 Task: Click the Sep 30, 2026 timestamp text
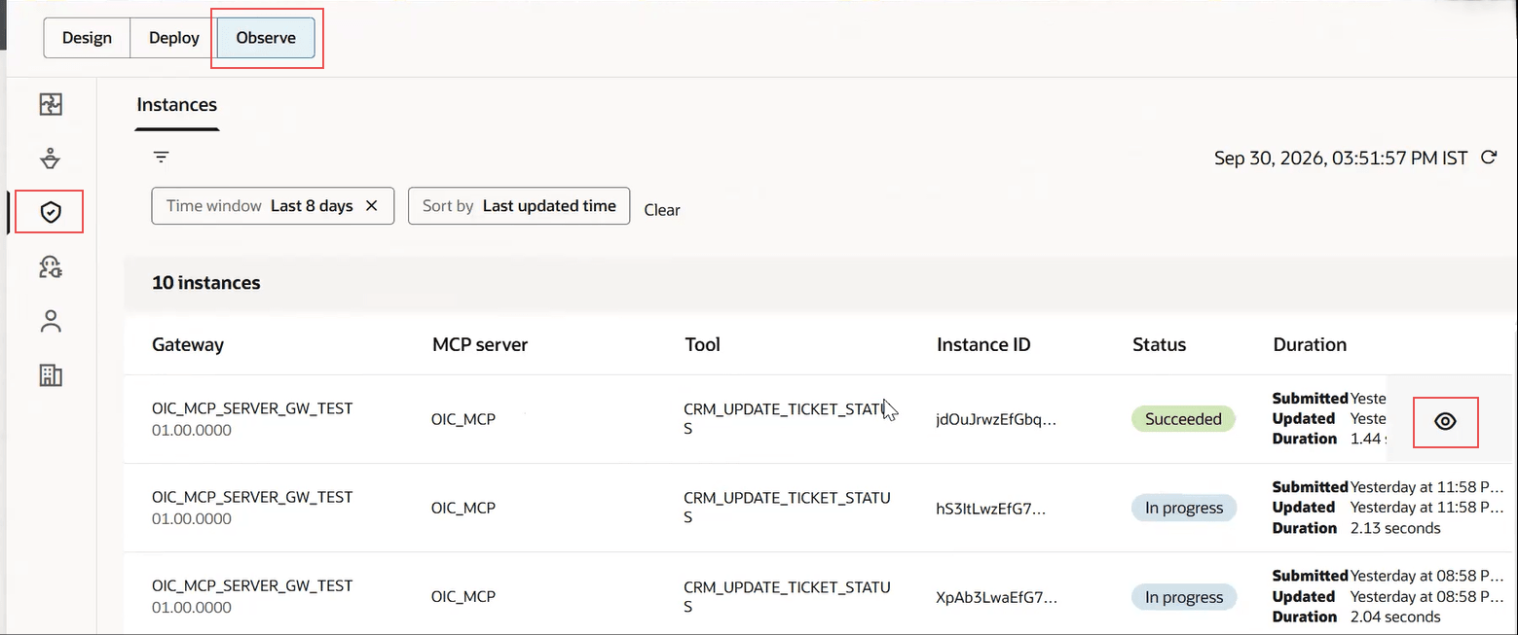coord(1341,158)
